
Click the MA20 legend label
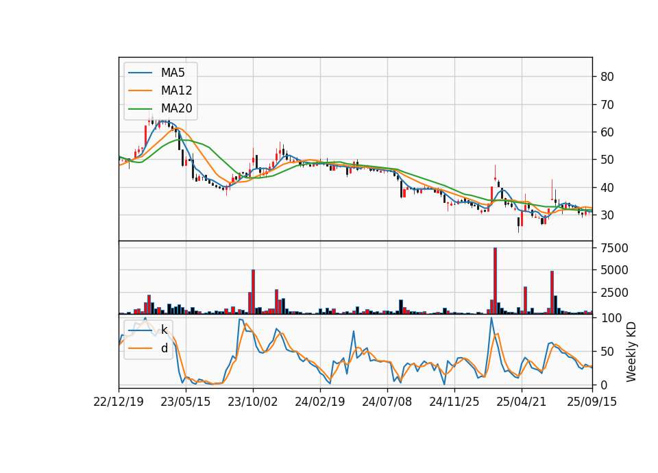coord(176,108)
